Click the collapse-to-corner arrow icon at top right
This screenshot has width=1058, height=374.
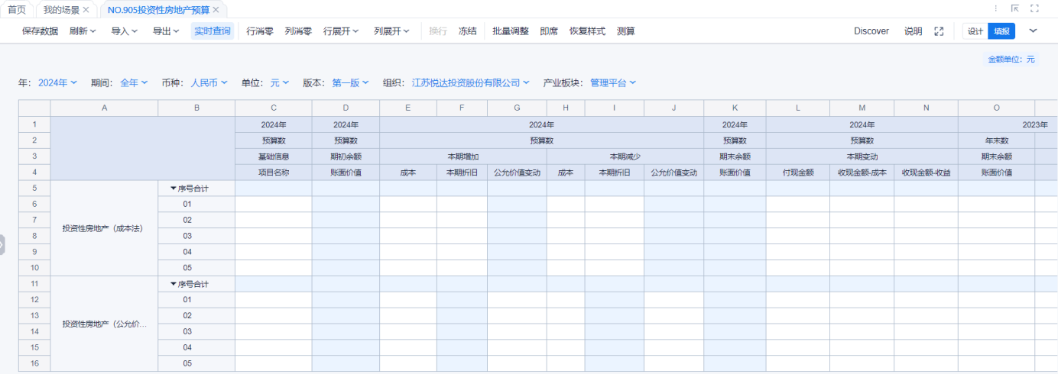point(1015,9)
